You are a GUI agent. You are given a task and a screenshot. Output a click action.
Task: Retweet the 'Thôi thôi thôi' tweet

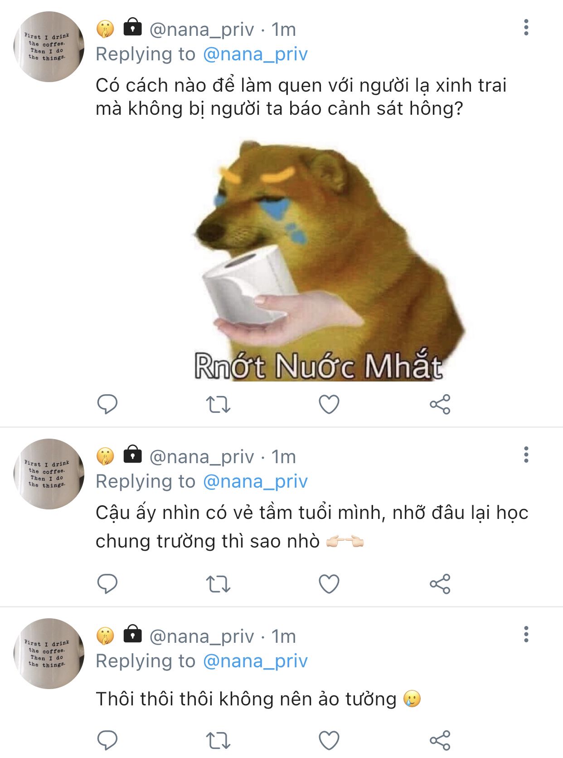click(218, 740)
